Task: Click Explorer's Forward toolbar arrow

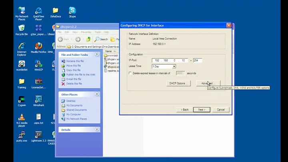Action: point(78,39)
